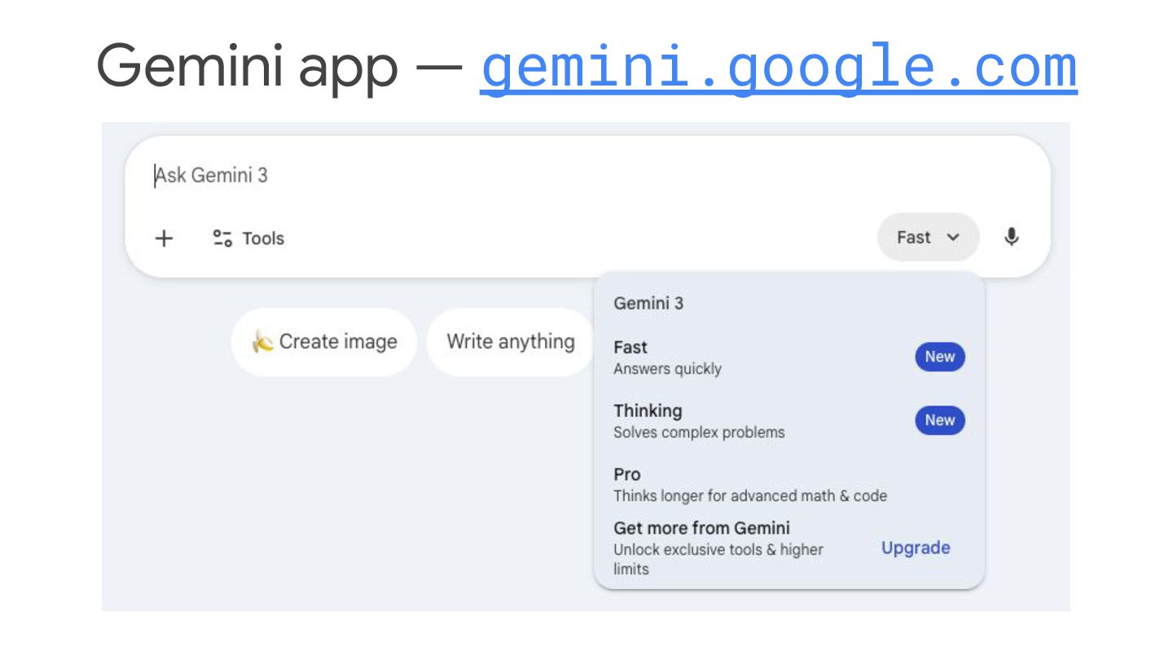The height and width of the screenshot is (660, 1173).
Task: Open the Tools menu
Action: [248, 238]
